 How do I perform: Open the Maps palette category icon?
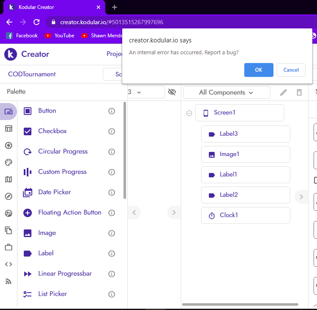8,179
